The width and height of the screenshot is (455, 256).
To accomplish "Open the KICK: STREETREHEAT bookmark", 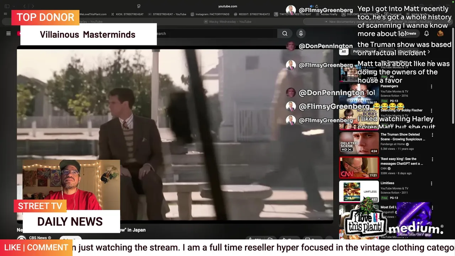I will pos(127,14).
